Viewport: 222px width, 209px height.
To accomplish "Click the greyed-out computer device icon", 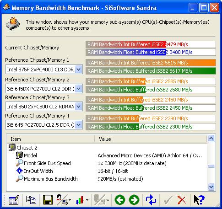I will point(100,200).
